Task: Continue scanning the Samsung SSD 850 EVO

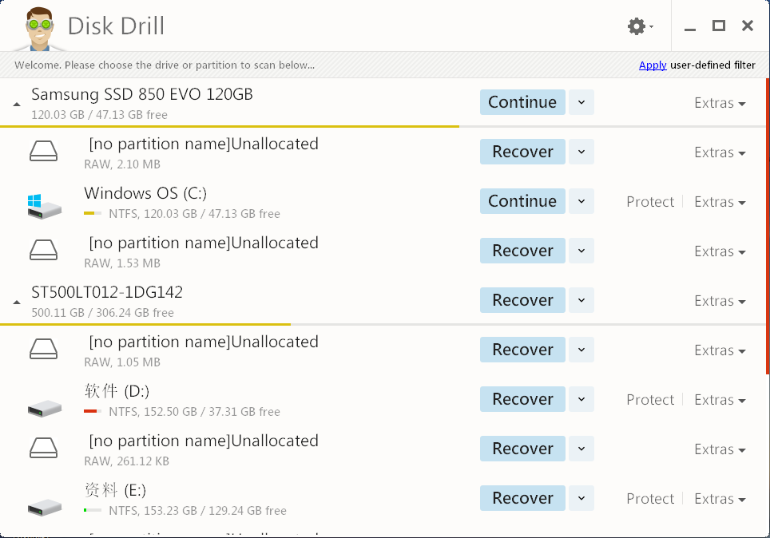Action: click(522, 102)
